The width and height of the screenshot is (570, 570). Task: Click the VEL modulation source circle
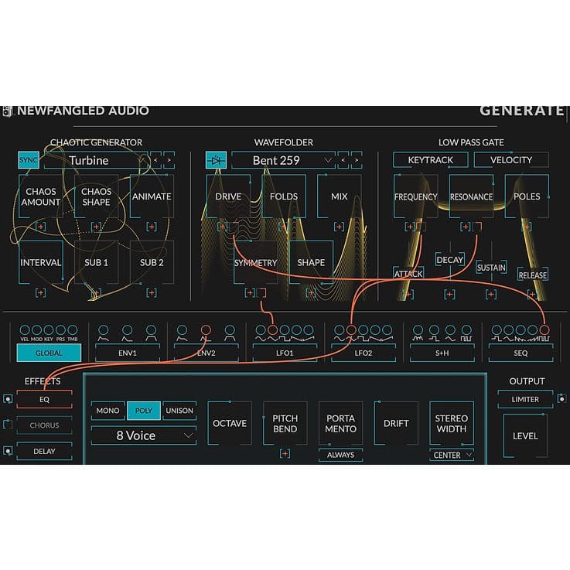click(x=25, y=330)
